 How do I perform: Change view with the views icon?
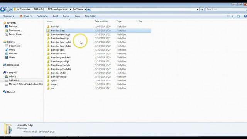(x=229, y=16)
